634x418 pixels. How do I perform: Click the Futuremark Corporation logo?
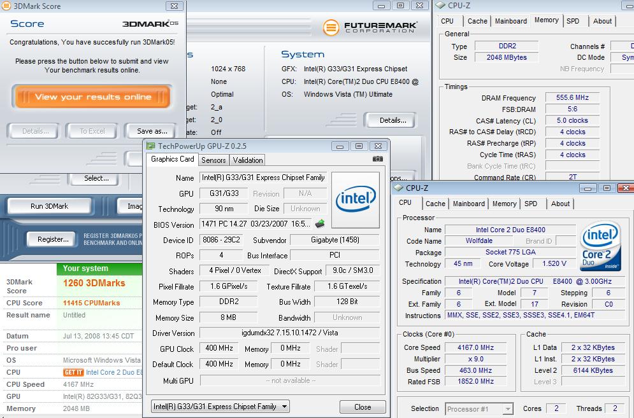370,27
